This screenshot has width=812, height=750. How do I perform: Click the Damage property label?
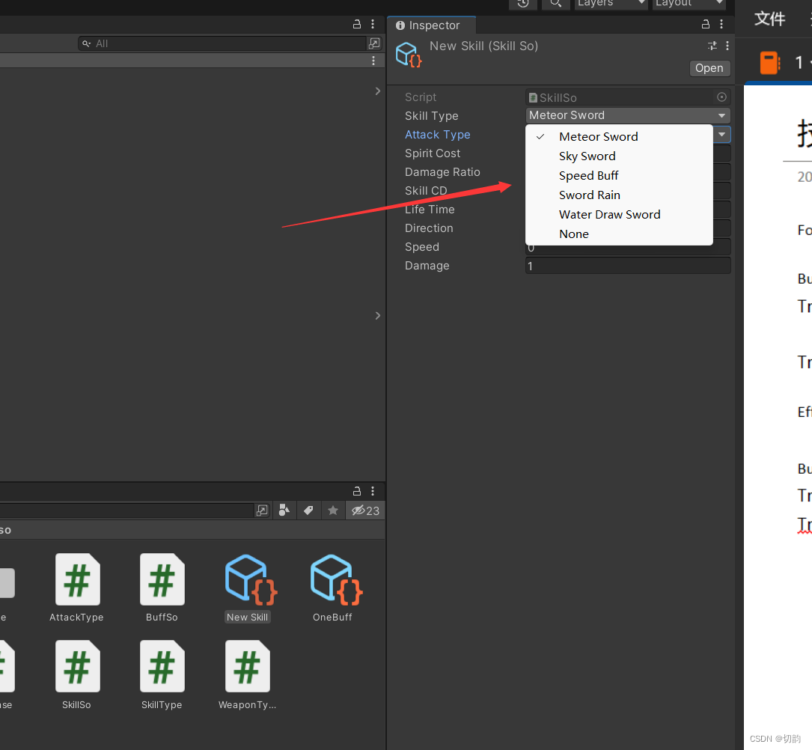(427, 266)
